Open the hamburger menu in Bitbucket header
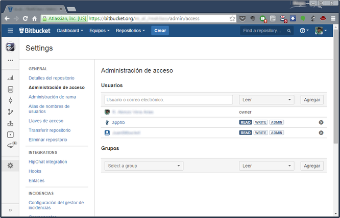This screenshot has height=218, width=340. 10,31
